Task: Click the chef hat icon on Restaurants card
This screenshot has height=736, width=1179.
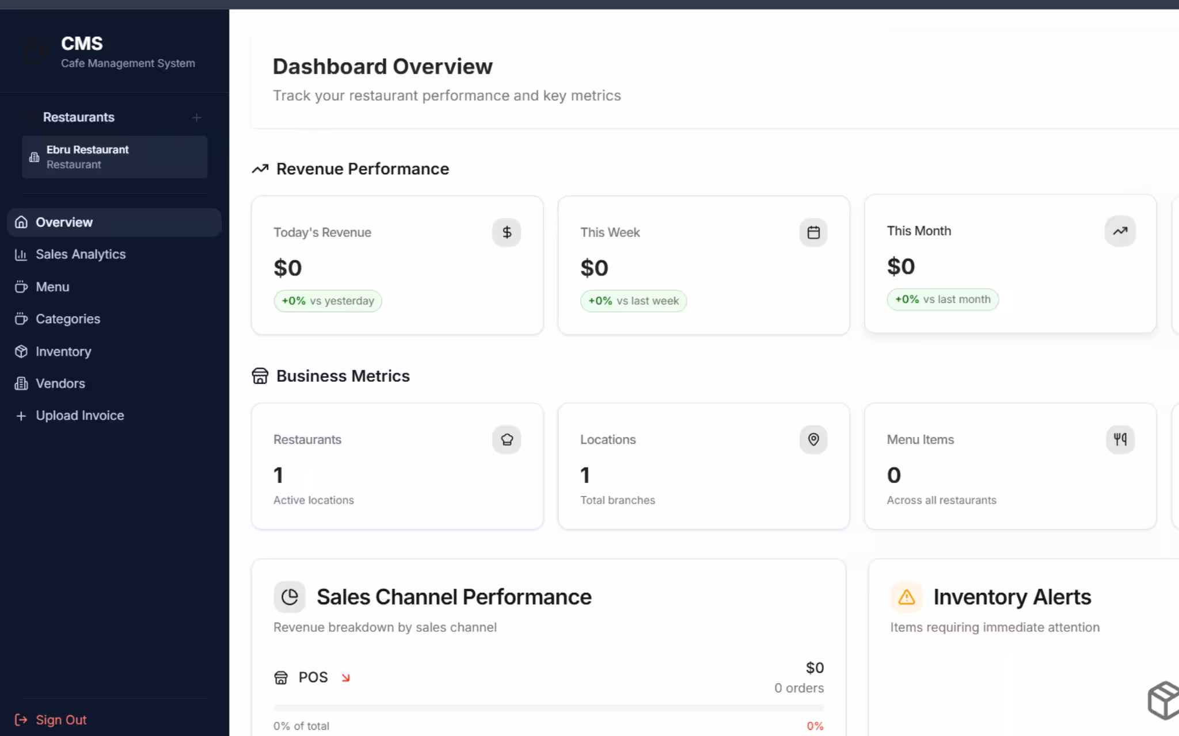Action: (506, 439)
